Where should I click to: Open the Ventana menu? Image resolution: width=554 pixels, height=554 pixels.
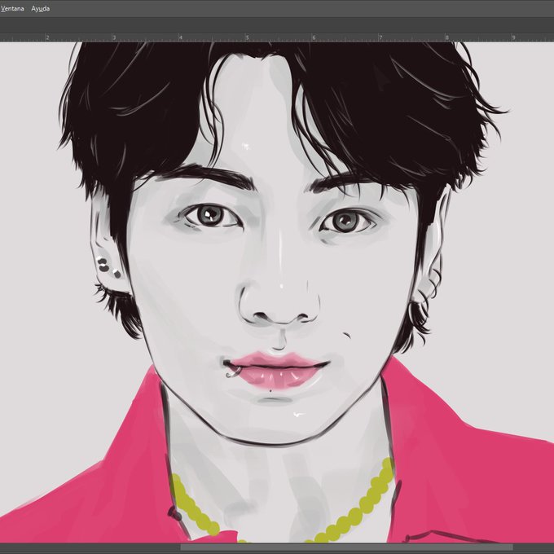click(12, 8)
